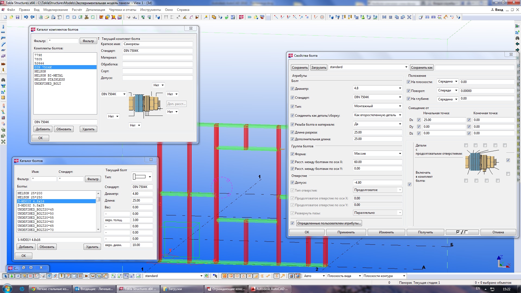Click the Open model folder icon
Viewport: 521px width, 293px height.
coord(11,17)
